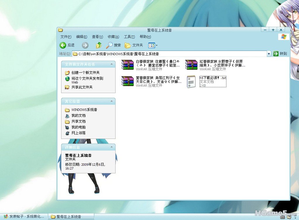Select the h5下载必读 text document icon

tap(191, 81)
